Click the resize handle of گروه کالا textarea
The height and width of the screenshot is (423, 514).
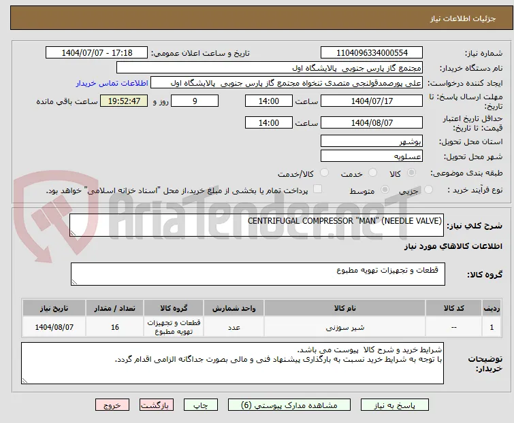pos(74,282)
